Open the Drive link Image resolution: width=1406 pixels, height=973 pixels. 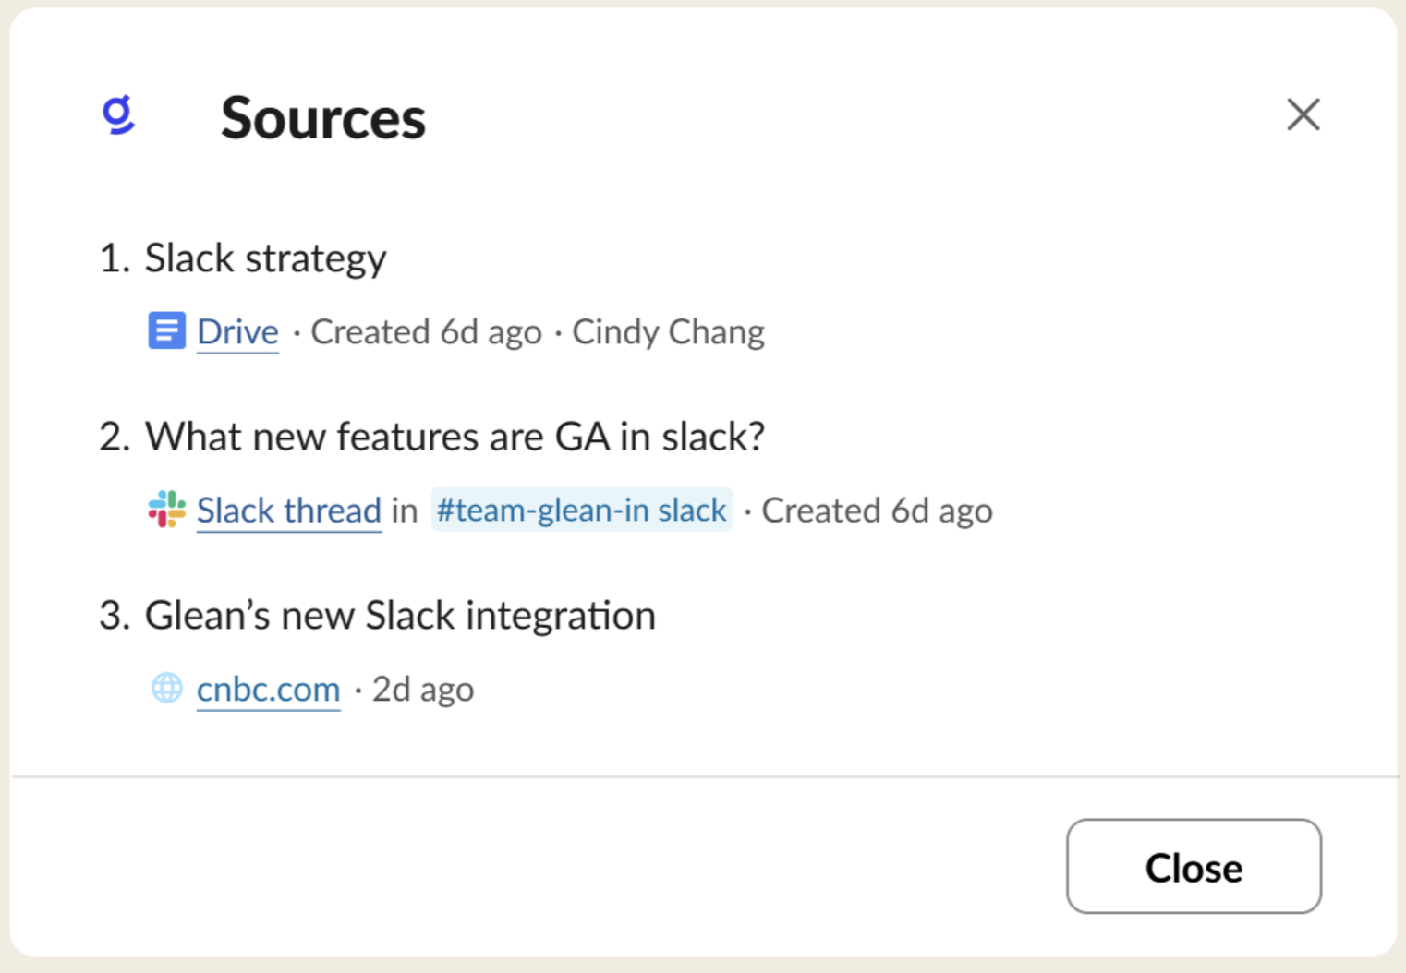pyautogui.click(x=237, y=331)
